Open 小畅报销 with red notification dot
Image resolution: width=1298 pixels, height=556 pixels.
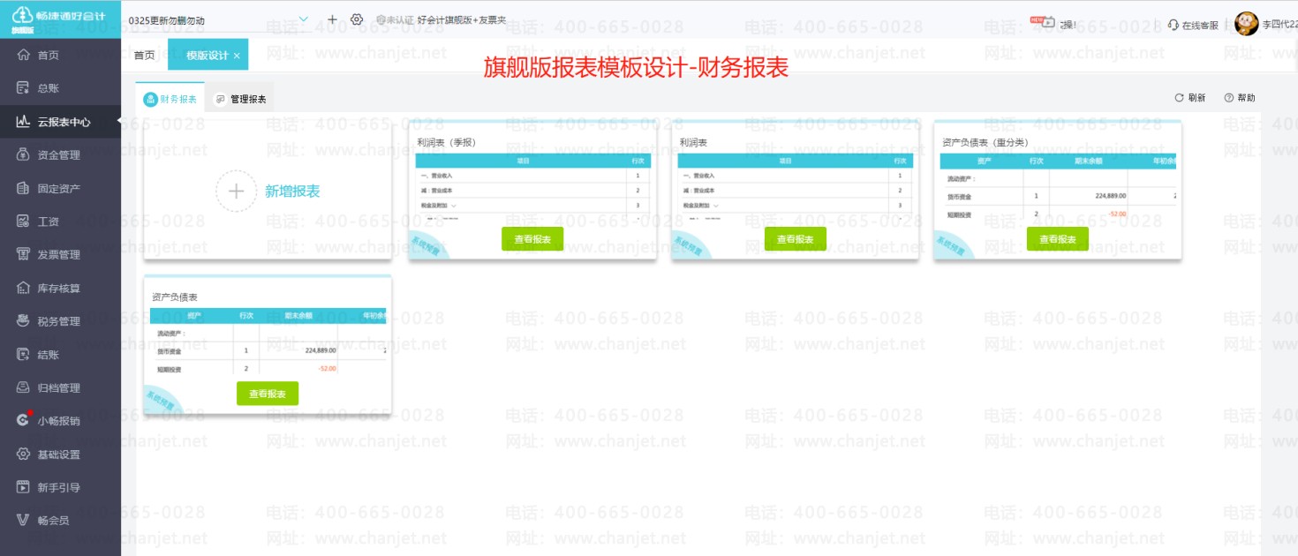coord(58,421)
